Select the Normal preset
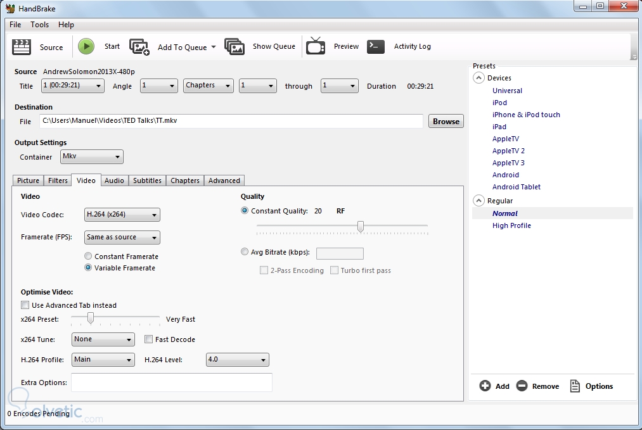The height and width of the screenshot is (430, 642). [x=505, y=213]
